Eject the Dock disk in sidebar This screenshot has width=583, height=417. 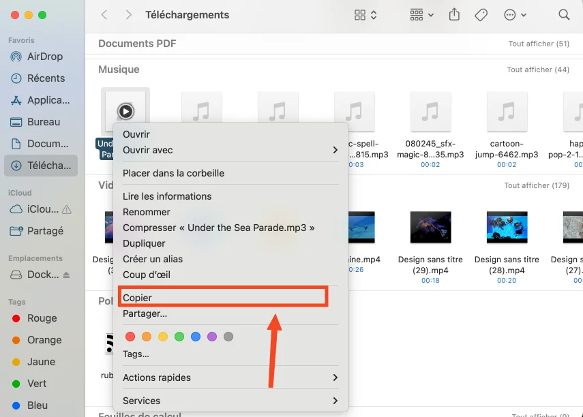(x=66, y=275)
